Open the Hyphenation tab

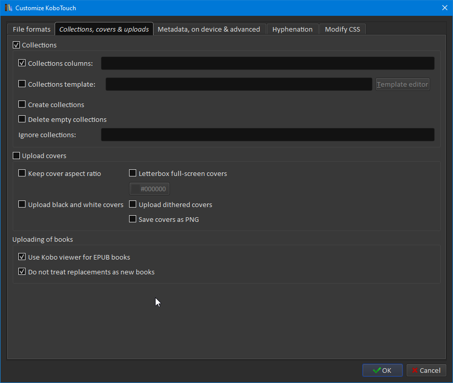click(292, 30)
